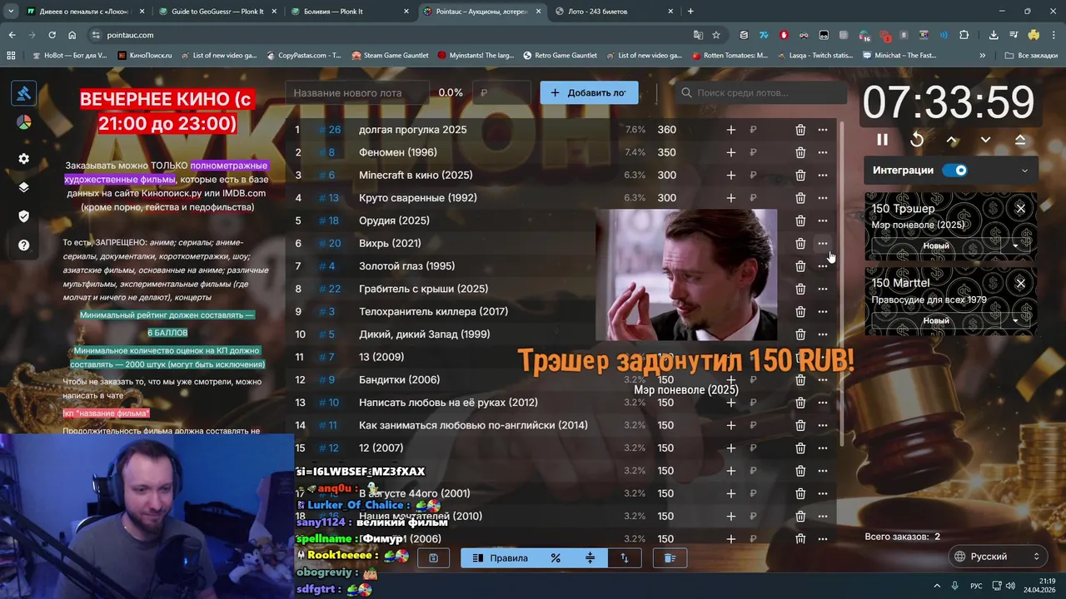Switch keyboard language 'РУС' in taskbar
Image resolution: width=1066 pixels, height=599 pixels.
(x=976, y=587)
